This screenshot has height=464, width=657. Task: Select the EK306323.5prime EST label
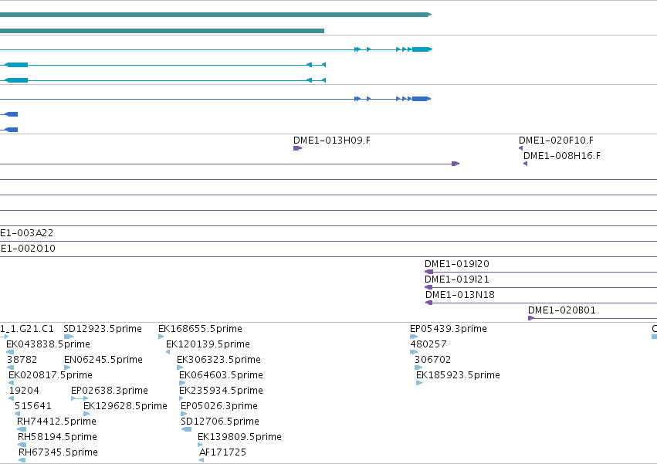(218, 360)
